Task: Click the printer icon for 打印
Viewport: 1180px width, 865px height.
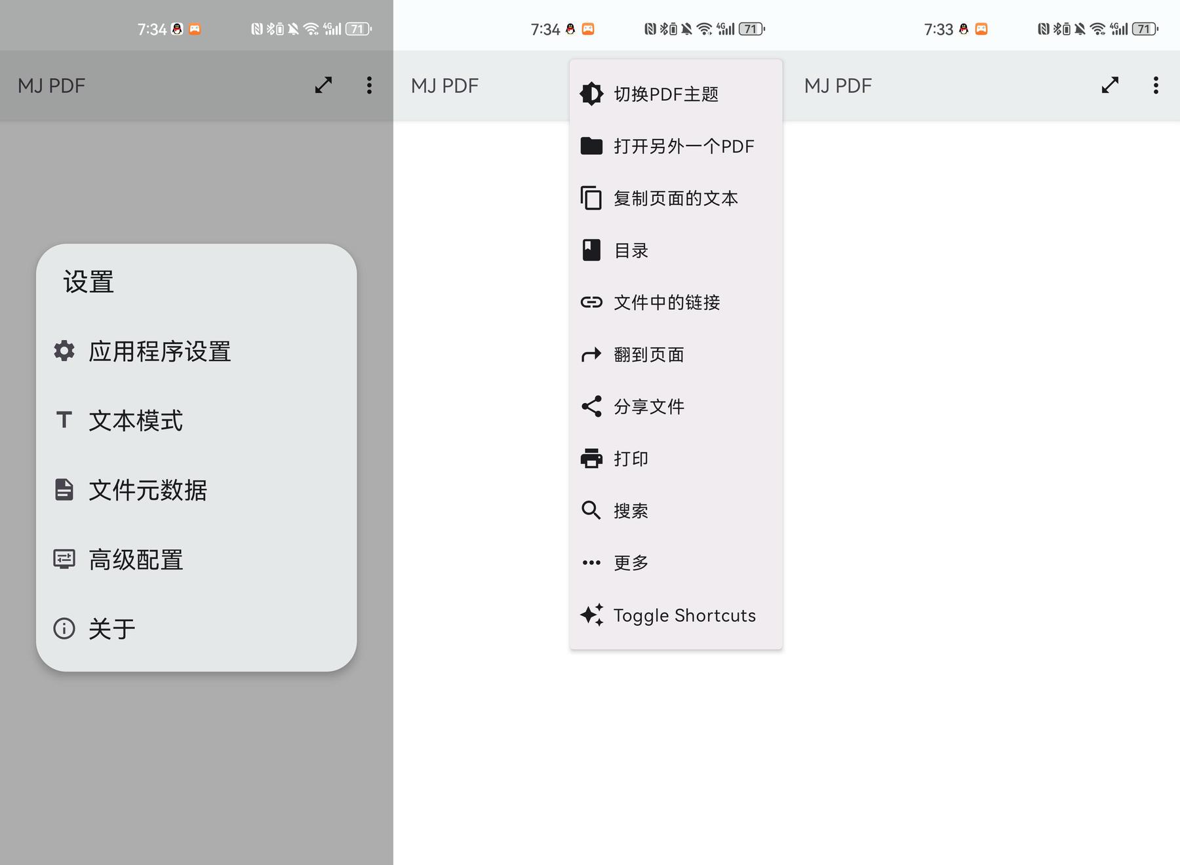Action: (x=591, y=458)
